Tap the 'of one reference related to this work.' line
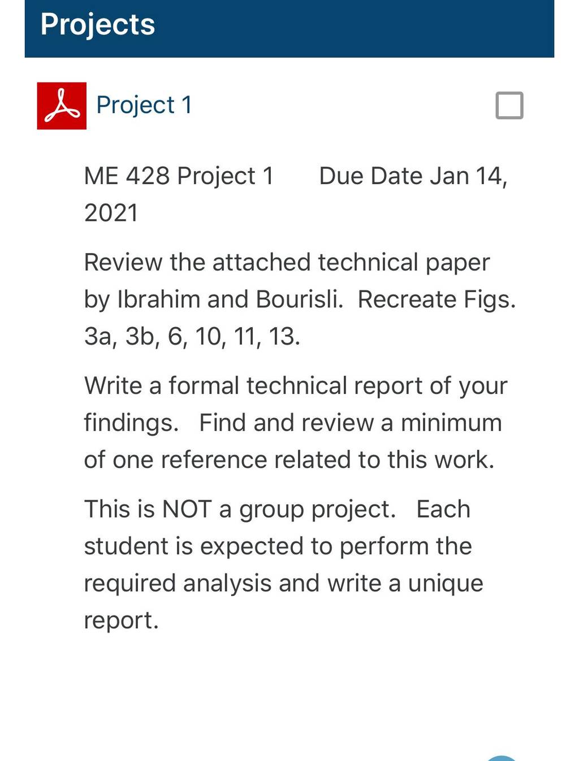The height and width of the screenshot is (761, 579). pyautogui.click(x=289, y=460)
